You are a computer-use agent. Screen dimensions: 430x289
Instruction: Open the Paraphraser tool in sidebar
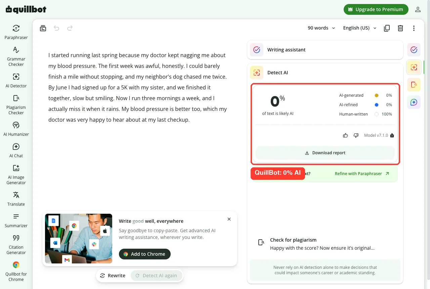coord(16,32)
